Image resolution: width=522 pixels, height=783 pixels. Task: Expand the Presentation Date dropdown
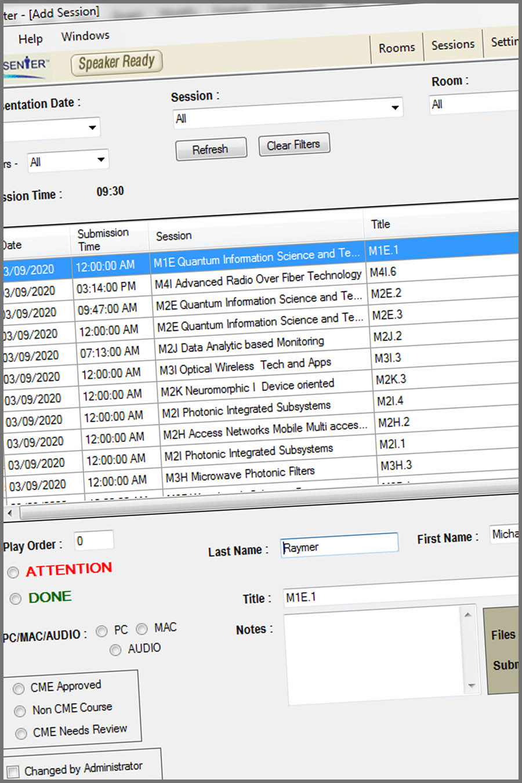92,128
